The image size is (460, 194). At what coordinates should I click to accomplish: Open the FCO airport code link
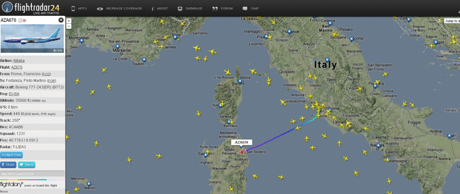(46, 74)
